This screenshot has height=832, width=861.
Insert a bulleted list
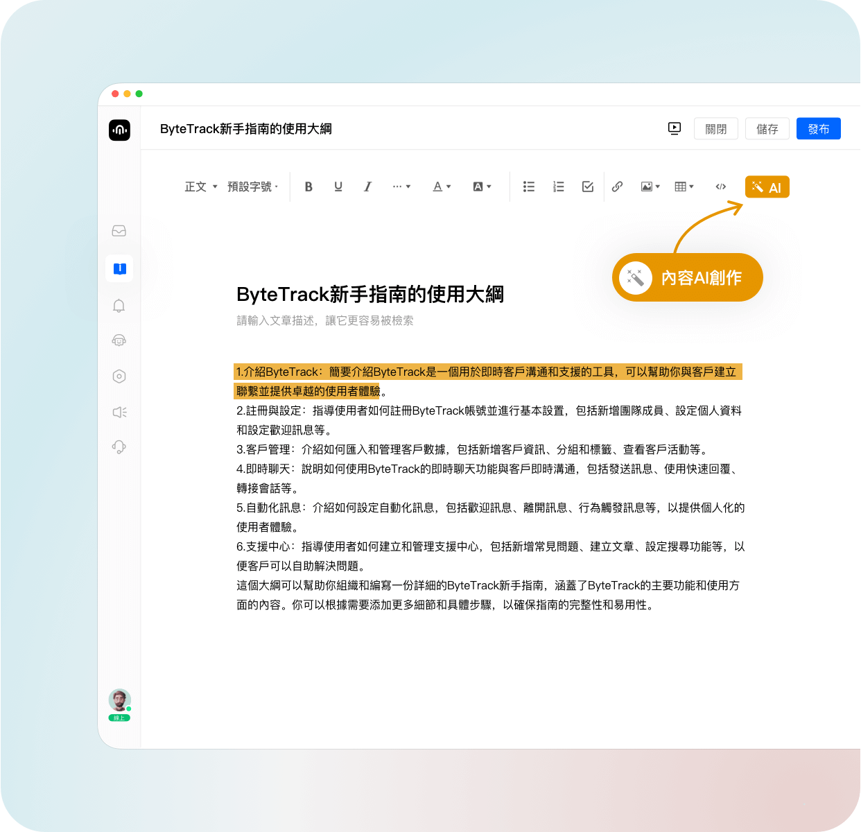[x=529, y=187]
